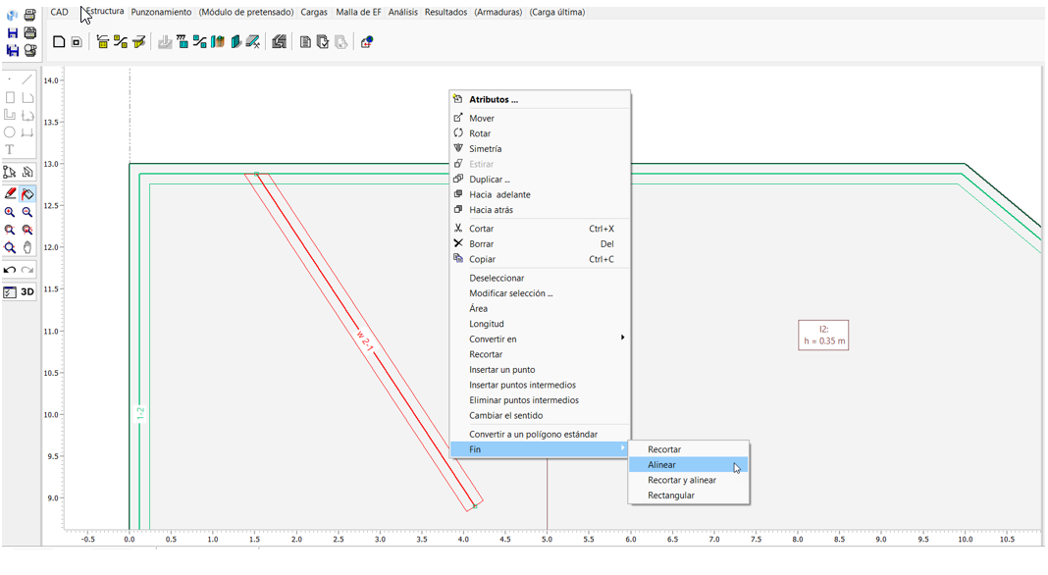The width and height of the screenshot is (1048, 575).
Task: Select the fill bucket tool beside the eraser
Action: tap(26, 194)
